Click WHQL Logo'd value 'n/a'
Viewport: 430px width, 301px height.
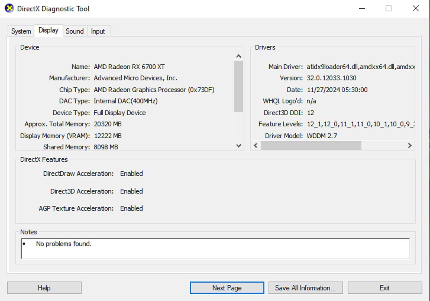311,101
